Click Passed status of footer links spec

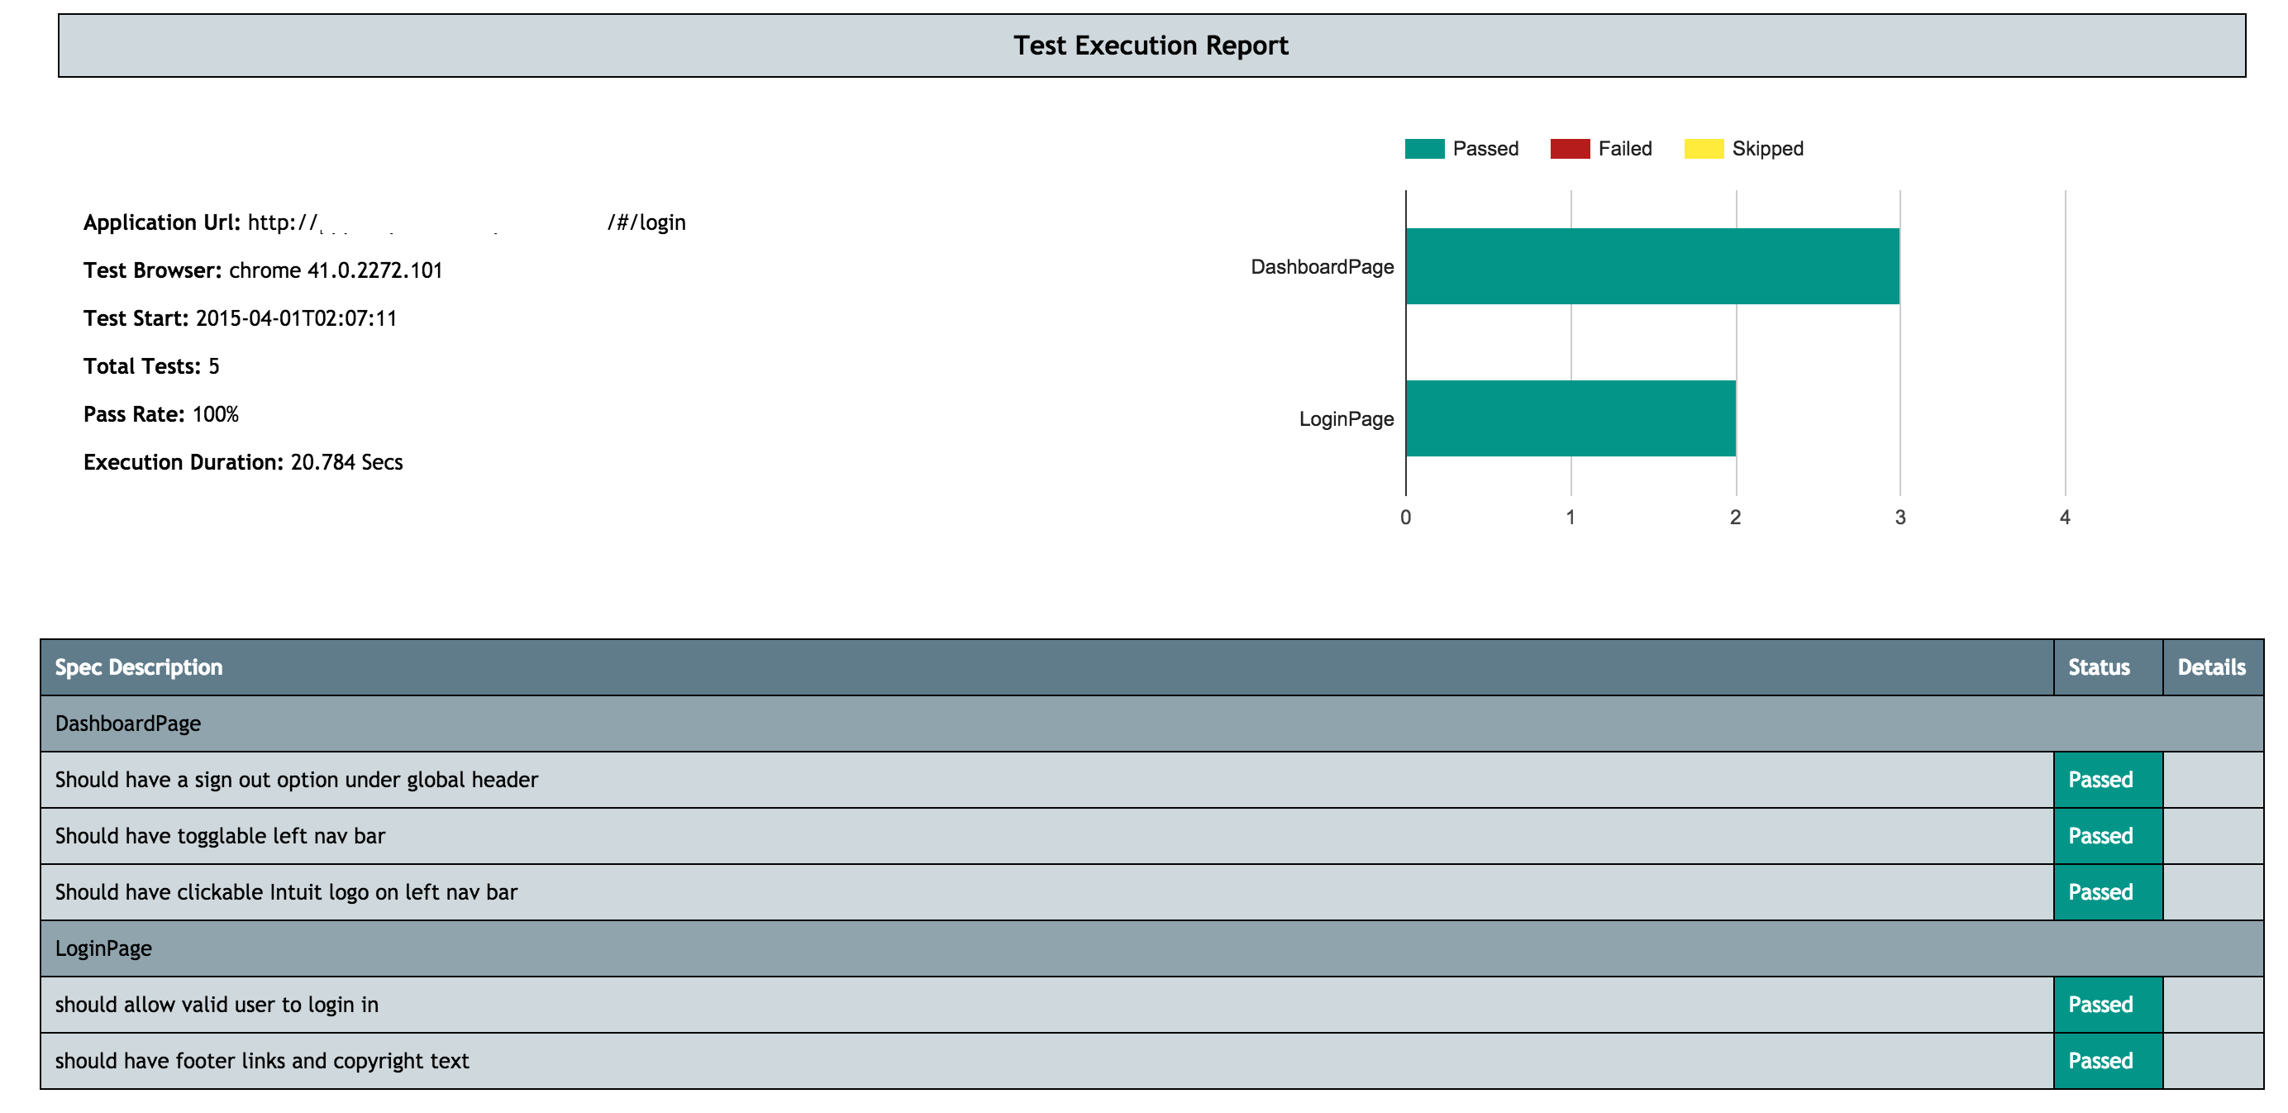coord(2100,1061)
